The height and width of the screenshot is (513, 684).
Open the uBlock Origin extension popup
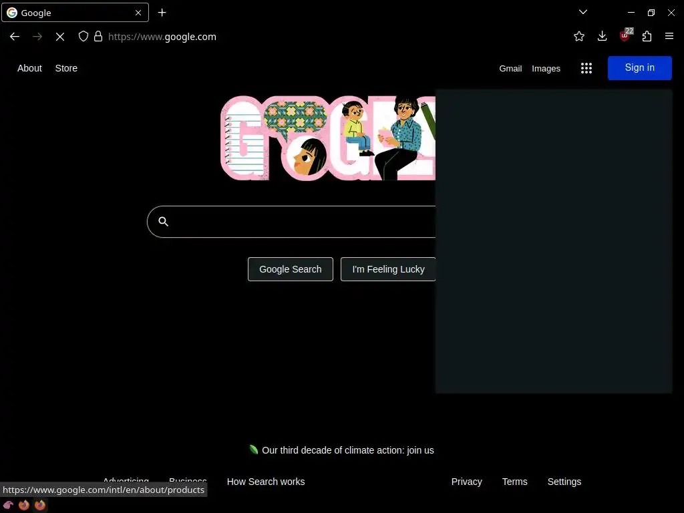click(625, 35)
